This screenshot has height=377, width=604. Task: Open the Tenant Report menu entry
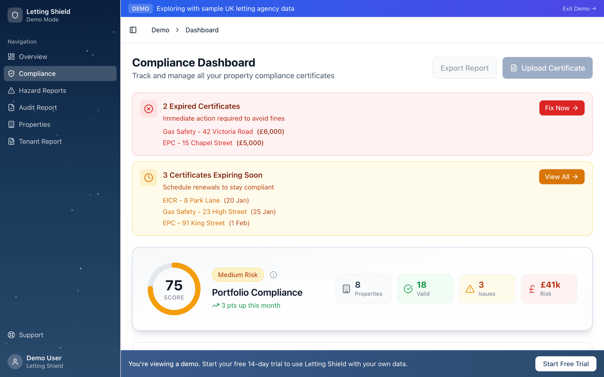40,141
